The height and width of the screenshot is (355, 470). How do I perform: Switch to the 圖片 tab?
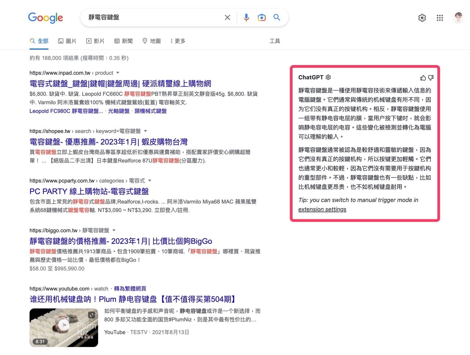[67, 41]
